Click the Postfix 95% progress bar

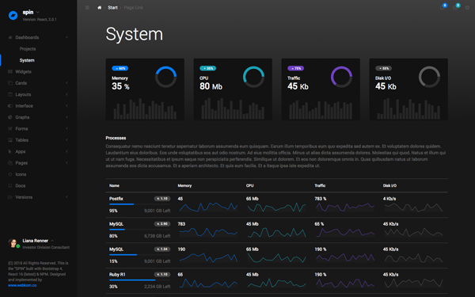point(139,204)
